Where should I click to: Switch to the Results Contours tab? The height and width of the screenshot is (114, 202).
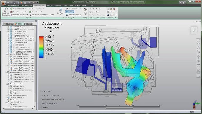[x=14, y=6]
